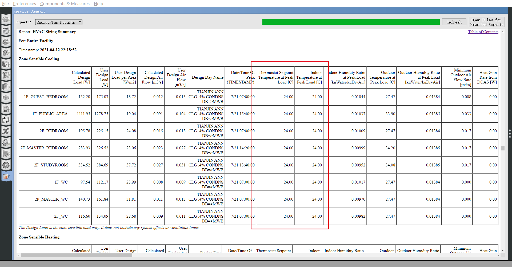Viewport: 512px width, 267px height.
Task: Open the Constructions tab brick icon
Action: coord(6,42)
